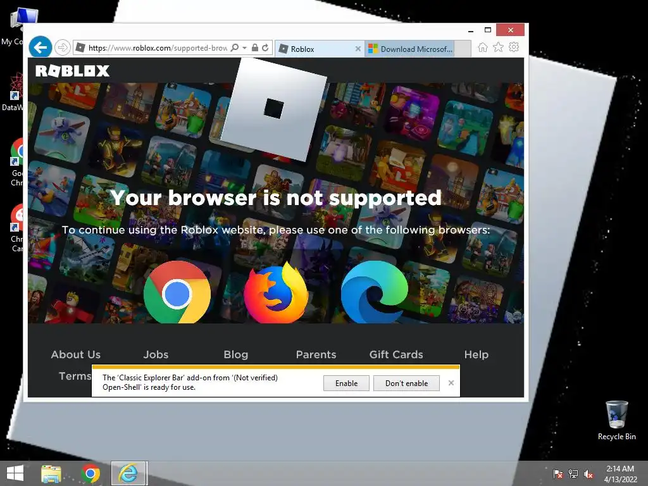The height and width of the screenshot is (486, 648).
Task: Dismiss the add-on notification bar
Action: click(451, 383)
